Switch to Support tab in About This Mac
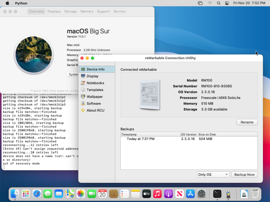The height and width of the screenshot is (202, 270). pyautogui.click(x=103, y=11)
